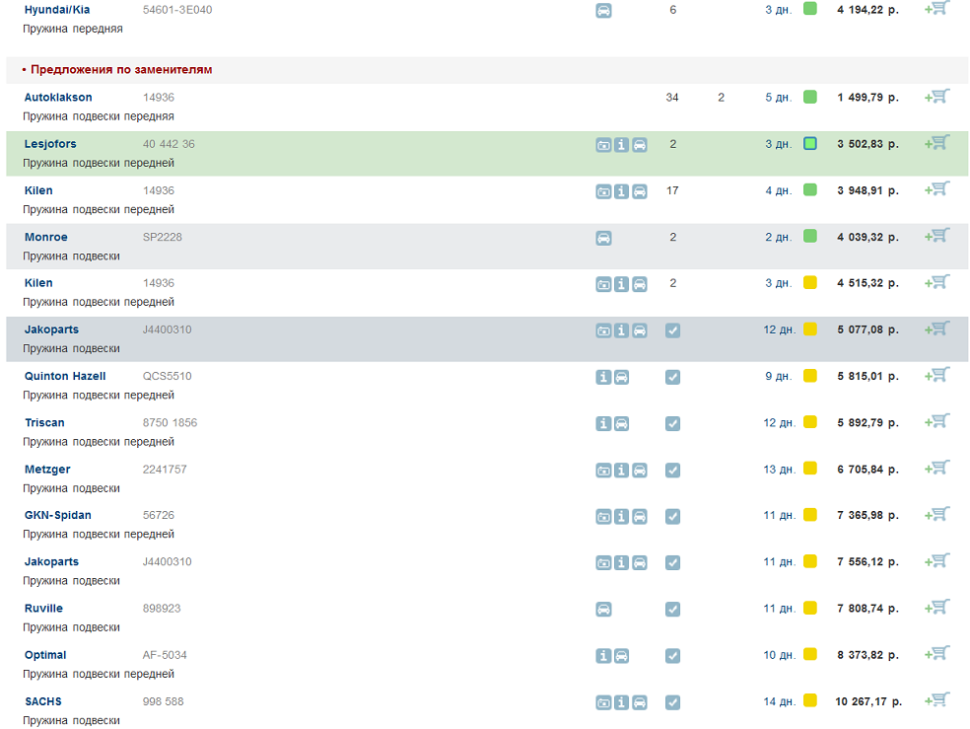Add Lesjofors 40 442 36 spring to cart
970x729 pixels.
point(937,143)
